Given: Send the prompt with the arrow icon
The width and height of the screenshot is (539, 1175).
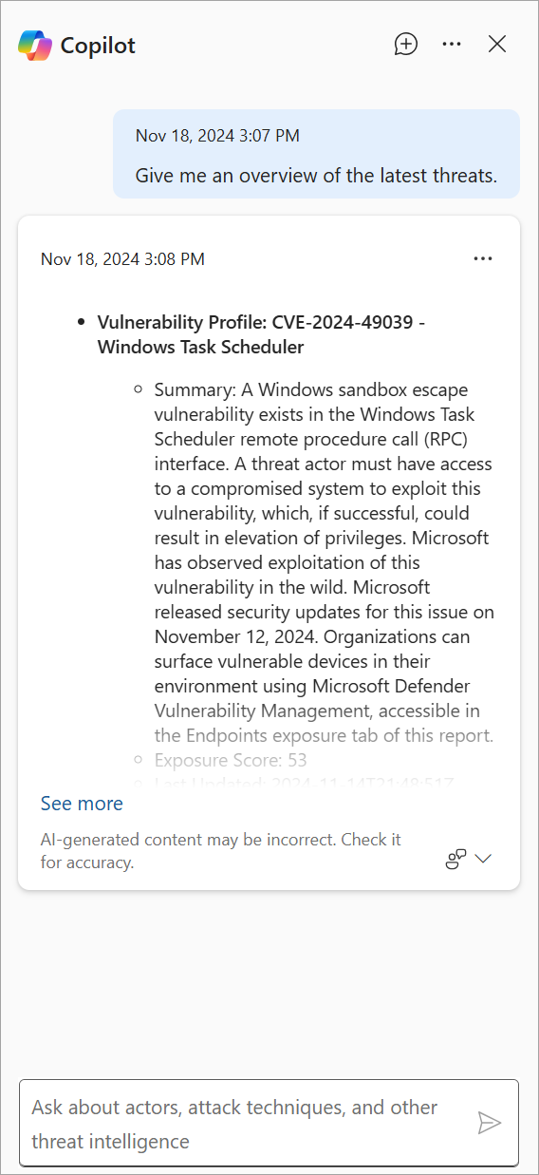Looking at the screenshot, I should tap(489, 1123).
